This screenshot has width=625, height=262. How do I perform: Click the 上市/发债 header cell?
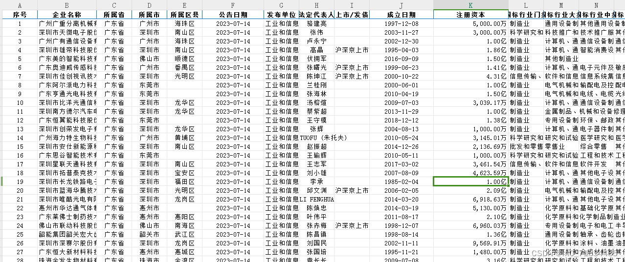coord(352,15)
